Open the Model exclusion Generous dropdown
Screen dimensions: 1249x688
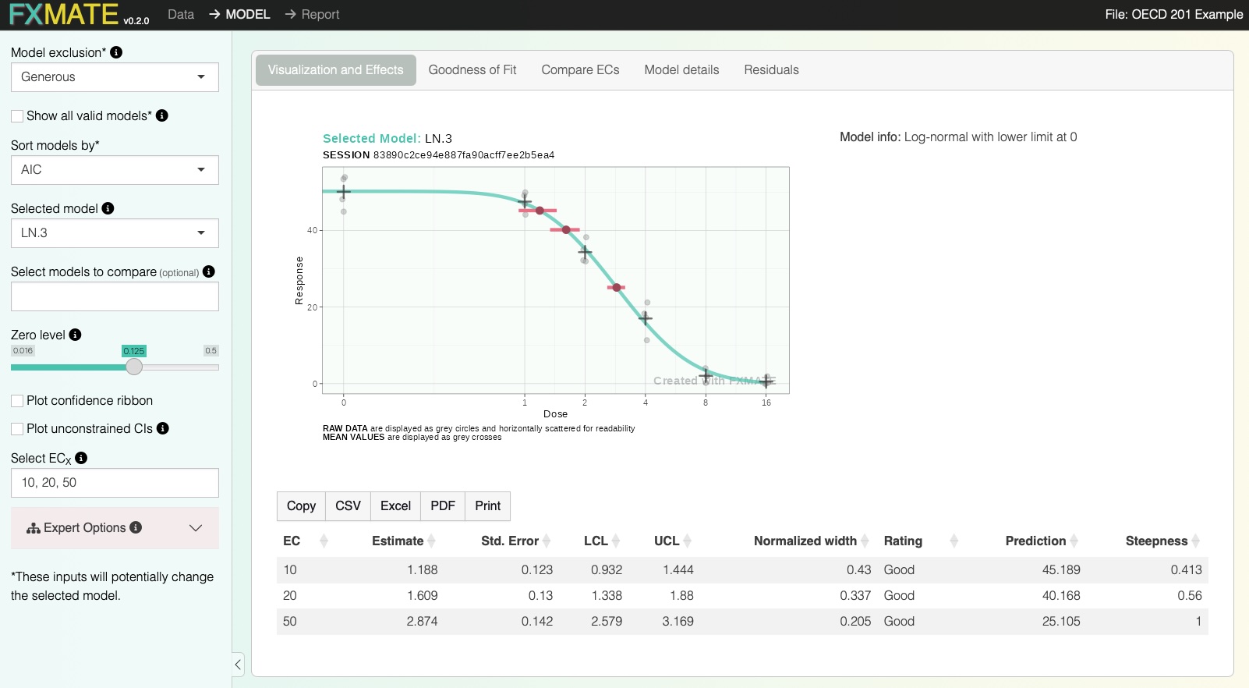click(x=115, y=77)
